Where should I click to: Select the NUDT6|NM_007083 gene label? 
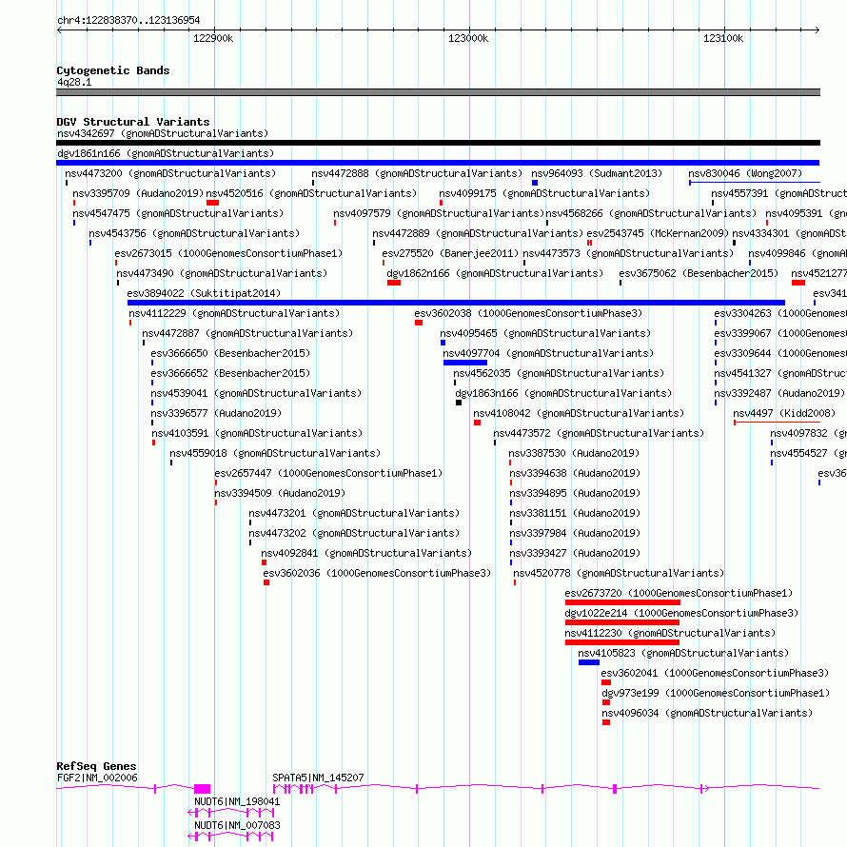[237, 825]
